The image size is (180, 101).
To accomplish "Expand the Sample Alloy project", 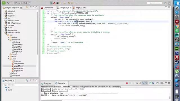I will pyautogui.click(x=4, y=30).
